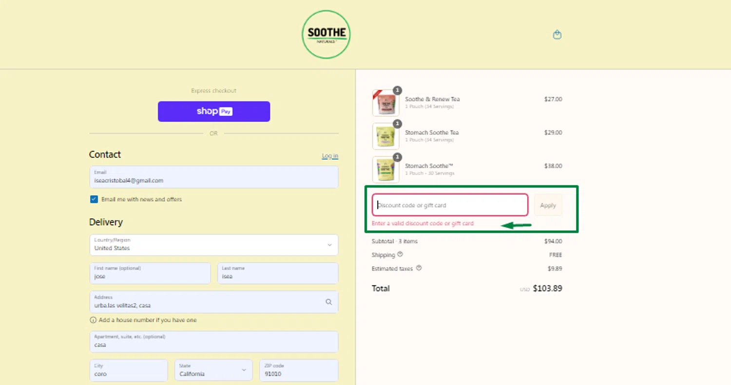Click 'Add a house number if you have one'
This screenshot has height=385, width=731.
point(148,320)
